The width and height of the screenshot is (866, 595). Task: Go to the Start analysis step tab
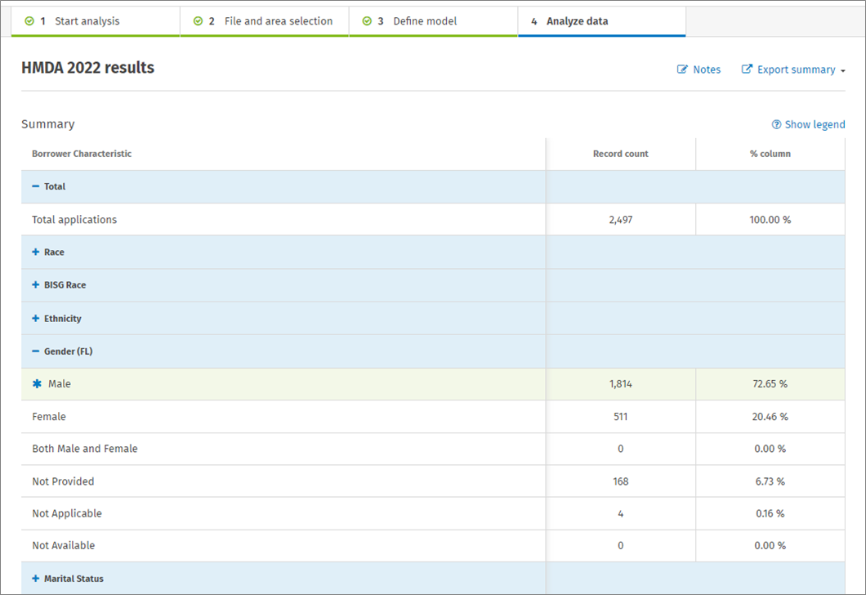point(87,21)
